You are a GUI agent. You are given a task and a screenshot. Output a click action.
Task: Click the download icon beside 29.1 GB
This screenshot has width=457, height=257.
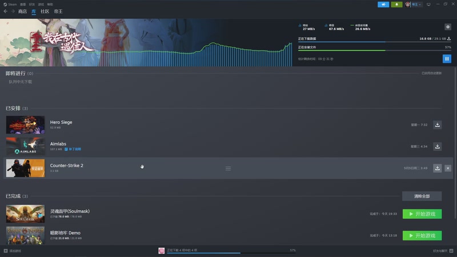pyautogui.click(x=449, y=38)
